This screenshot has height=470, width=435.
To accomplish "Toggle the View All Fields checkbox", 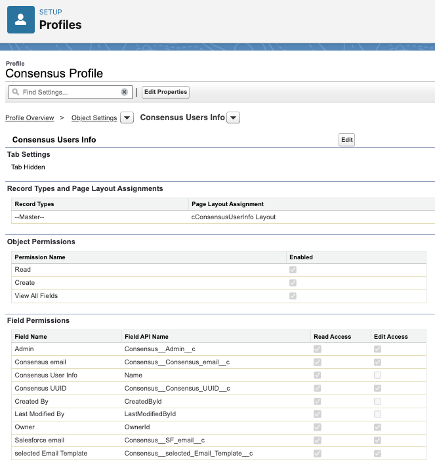I will (x=293, y=296).
